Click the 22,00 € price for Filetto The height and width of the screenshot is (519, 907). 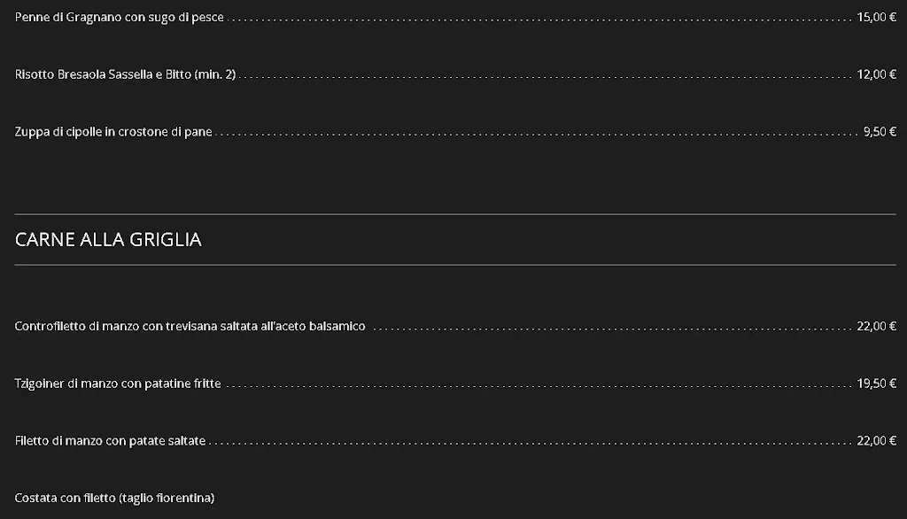[x=876, y=440]
